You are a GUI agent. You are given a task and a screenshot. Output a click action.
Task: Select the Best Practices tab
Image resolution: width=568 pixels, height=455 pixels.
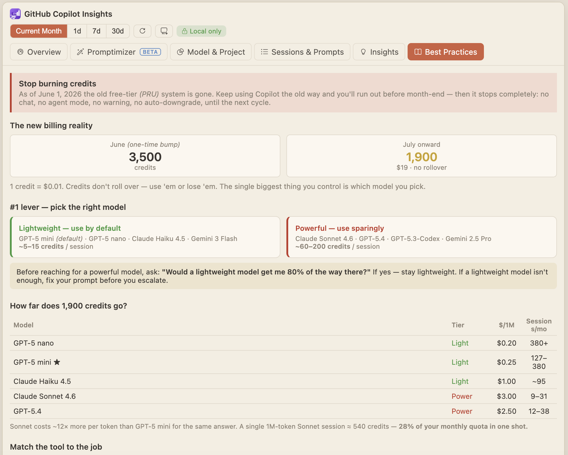pyautogui.click(x=446, y=52)
